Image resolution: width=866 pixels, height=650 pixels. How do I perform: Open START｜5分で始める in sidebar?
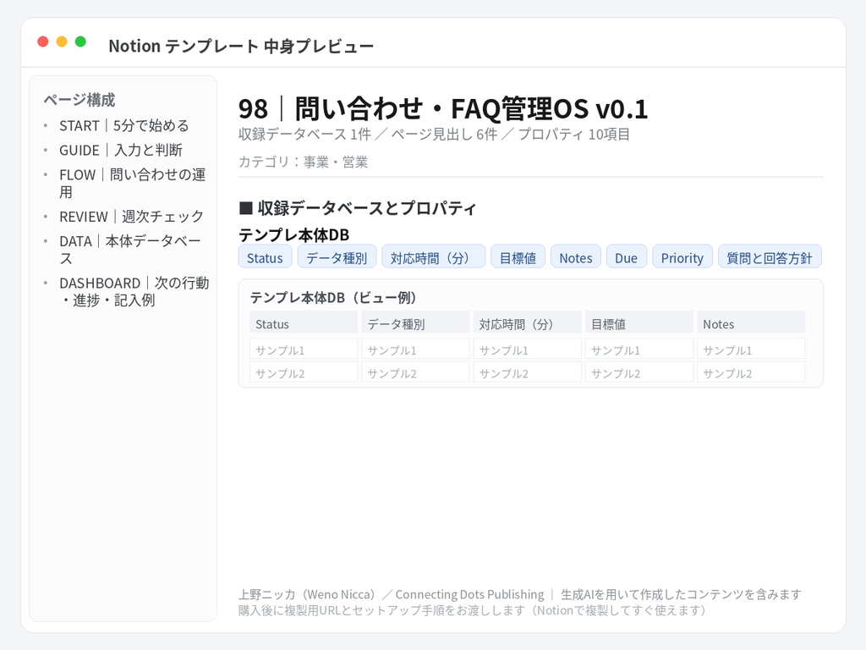coord(124,126)
